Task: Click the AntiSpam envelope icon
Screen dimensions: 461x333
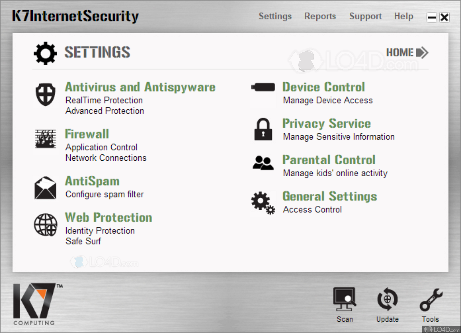Action: click(45, 188)
